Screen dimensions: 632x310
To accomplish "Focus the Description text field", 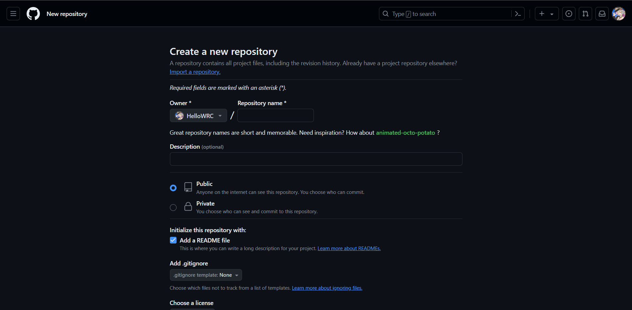I will tap(316, 159).
